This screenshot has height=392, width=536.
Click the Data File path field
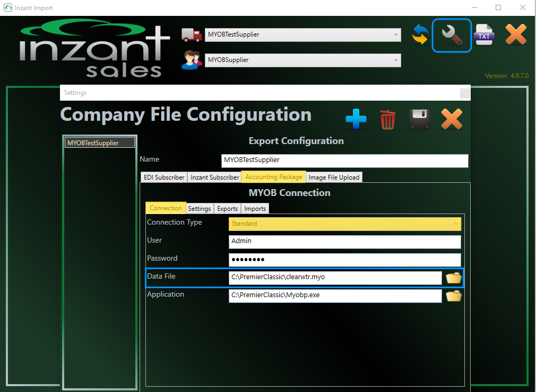[335, 278]
